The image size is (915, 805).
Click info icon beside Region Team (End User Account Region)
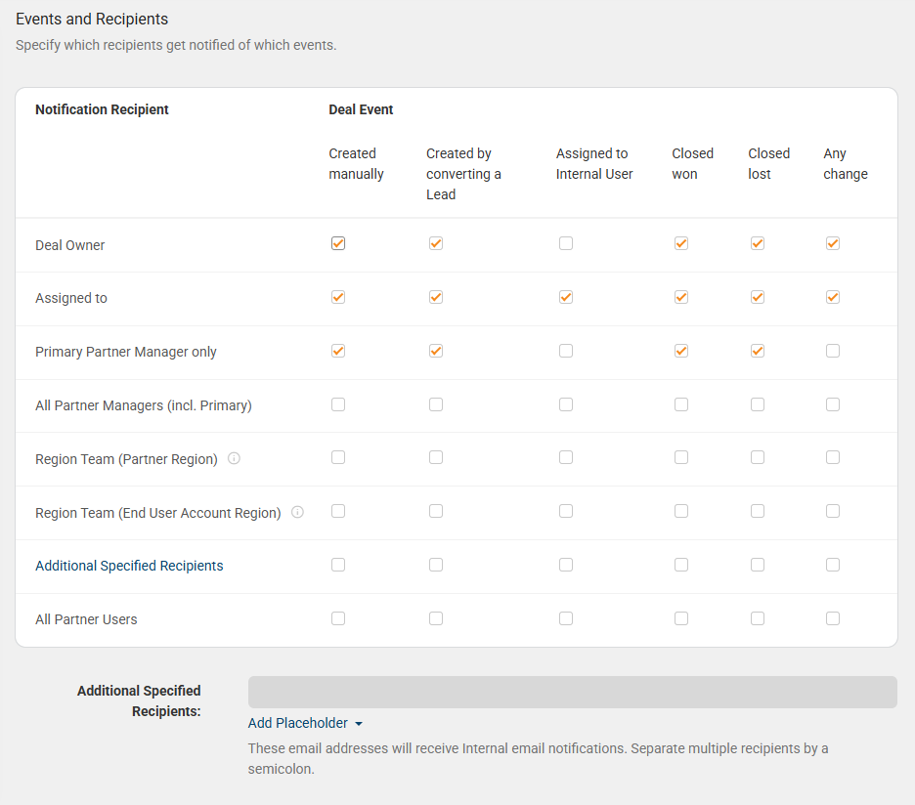(x=297, y=512)
